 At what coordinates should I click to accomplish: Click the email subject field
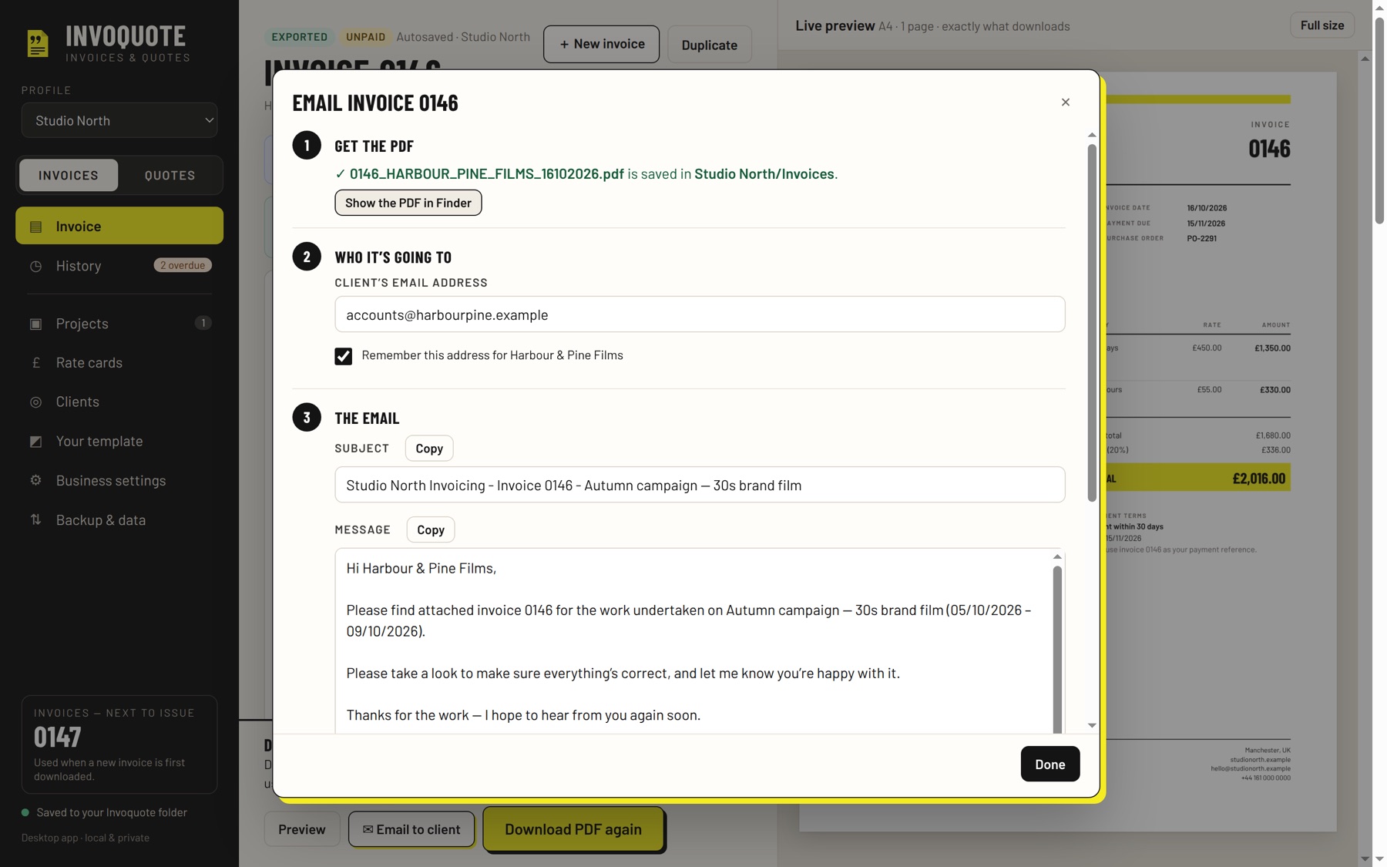[x=700, y=485]
